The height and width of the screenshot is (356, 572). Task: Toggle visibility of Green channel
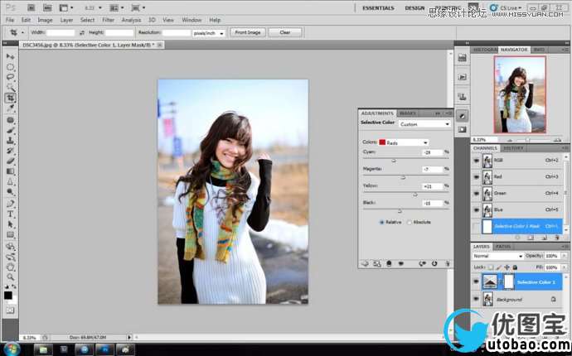point(476,194)
